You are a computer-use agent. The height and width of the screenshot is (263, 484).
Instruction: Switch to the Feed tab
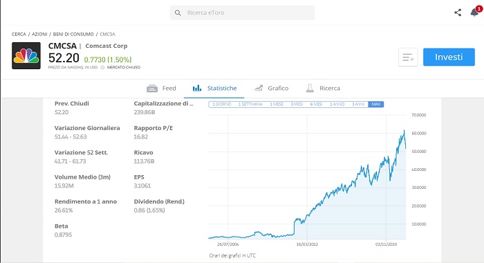161,89
